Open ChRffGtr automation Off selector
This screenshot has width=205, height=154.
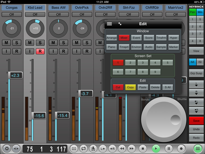[152, 14]
